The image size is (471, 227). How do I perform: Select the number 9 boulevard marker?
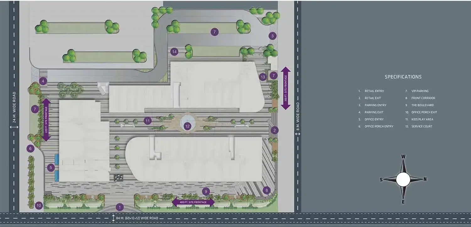tap(206, 191)
